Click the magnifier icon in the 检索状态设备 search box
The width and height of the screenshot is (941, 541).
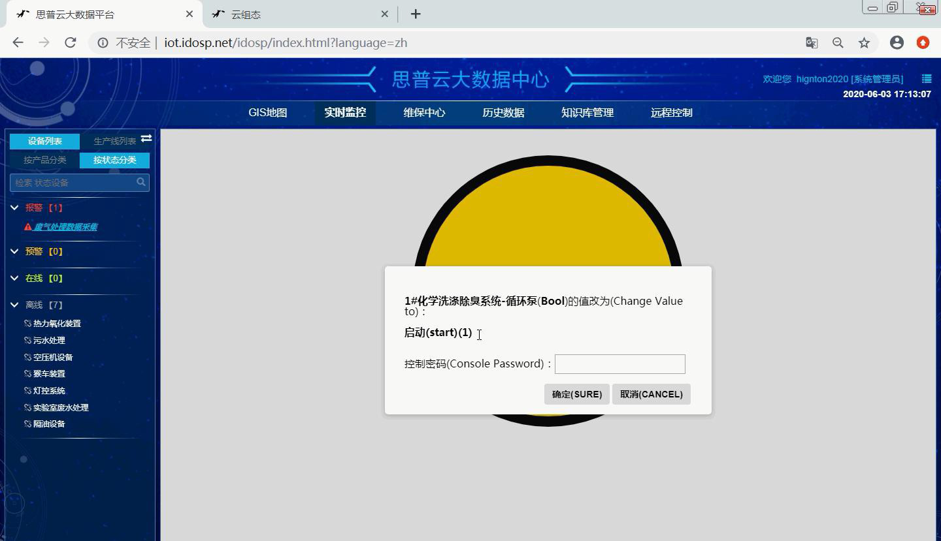click(140, 182)
